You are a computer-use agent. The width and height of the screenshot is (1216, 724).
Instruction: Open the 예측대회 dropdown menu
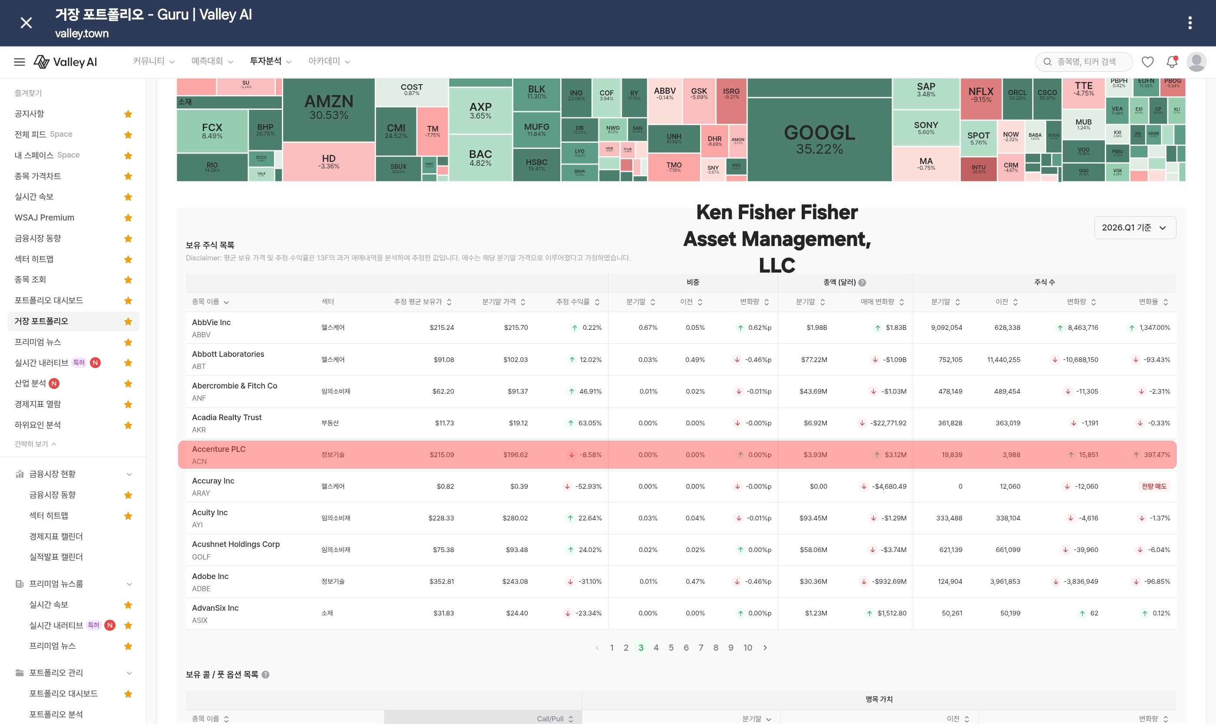tap(212, 62)
